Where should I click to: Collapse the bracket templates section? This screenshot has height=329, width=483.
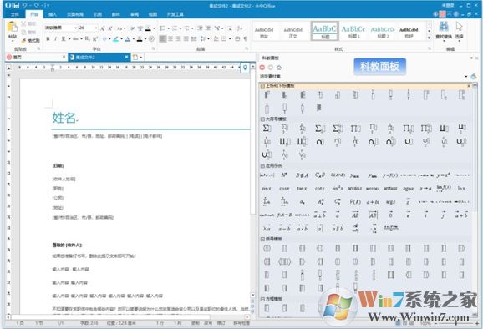pos(262,239)
